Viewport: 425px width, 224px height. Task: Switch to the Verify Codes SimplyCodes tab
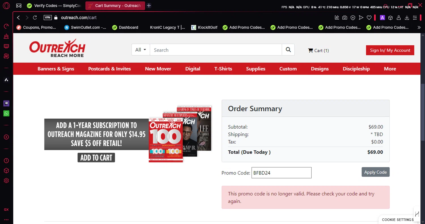54,6
